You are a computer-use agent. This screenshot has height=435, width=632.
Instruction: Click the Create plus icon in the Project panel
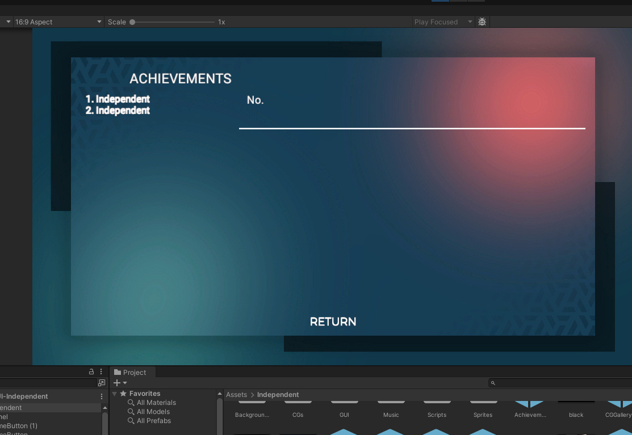(x=116, y=383)
